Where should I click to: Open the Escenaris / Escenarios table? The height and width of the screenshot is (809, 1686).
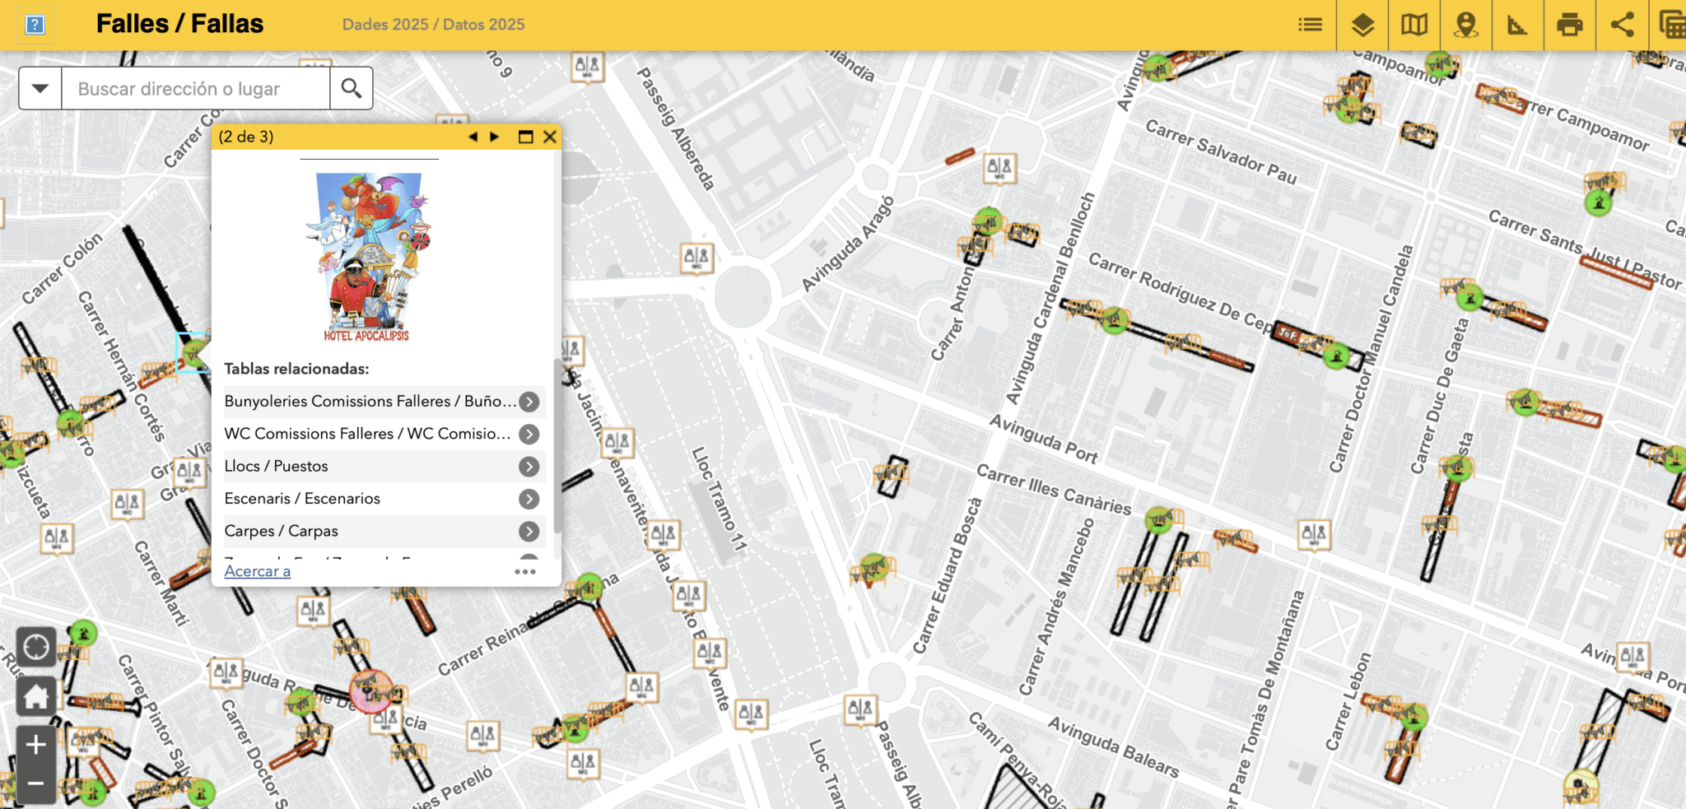528,499
